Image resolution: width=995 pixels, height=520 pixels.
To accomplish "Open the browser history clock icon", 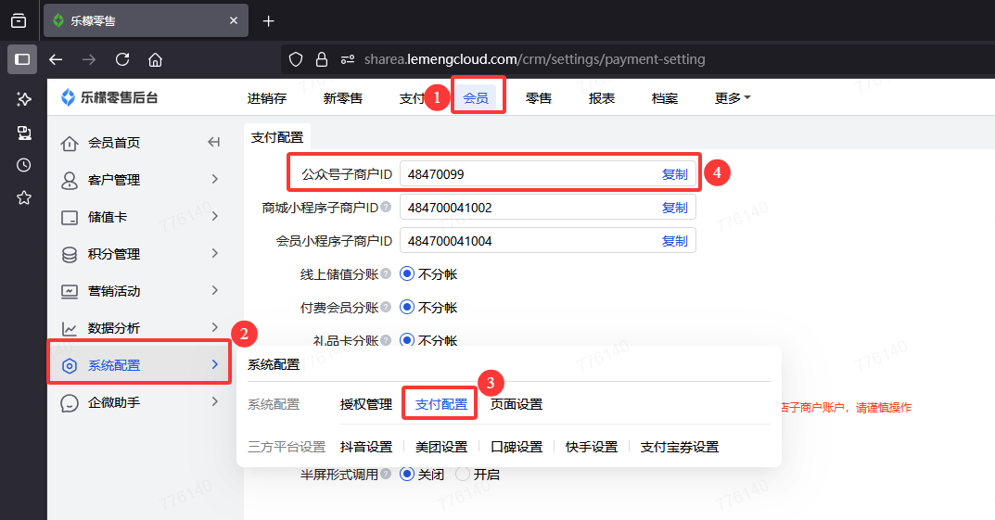I will (x=23, y=165).
